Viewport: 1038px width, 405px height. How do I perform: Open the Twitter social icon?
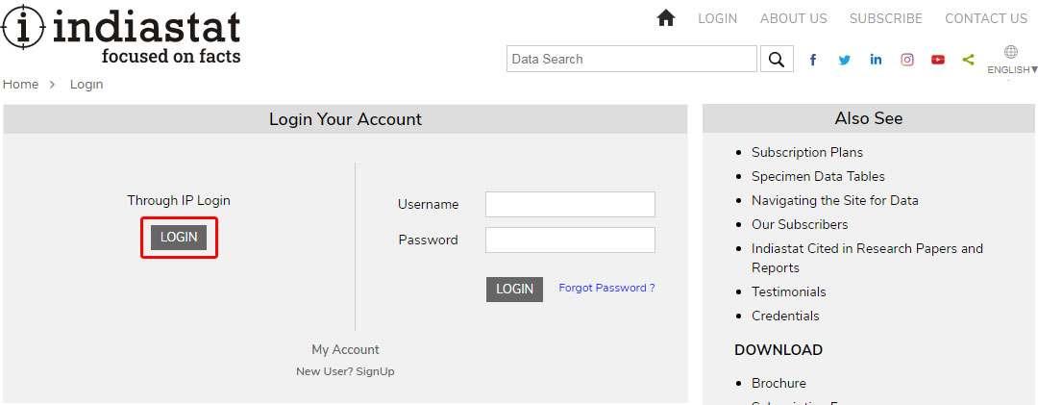(844, 60)
